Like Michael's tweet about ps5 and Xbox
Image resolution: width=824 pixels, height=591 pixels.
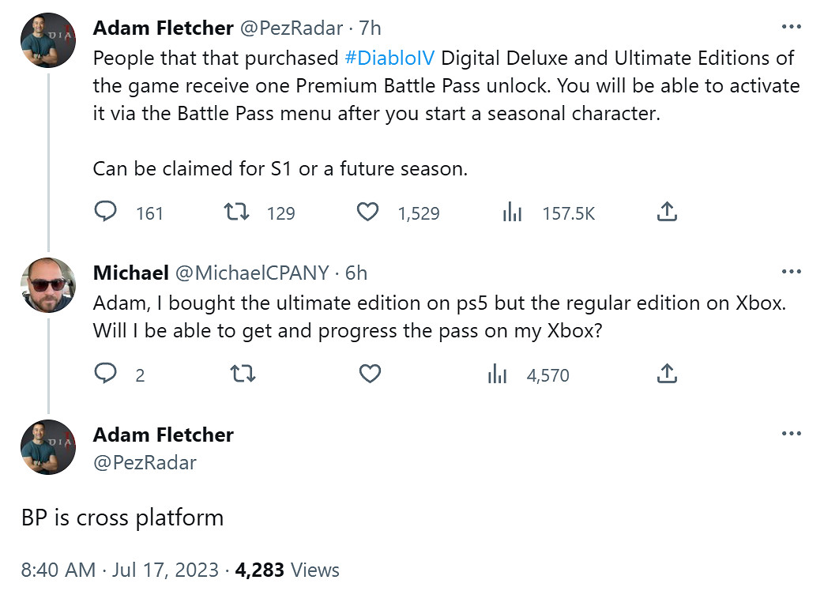coord(370,374)
